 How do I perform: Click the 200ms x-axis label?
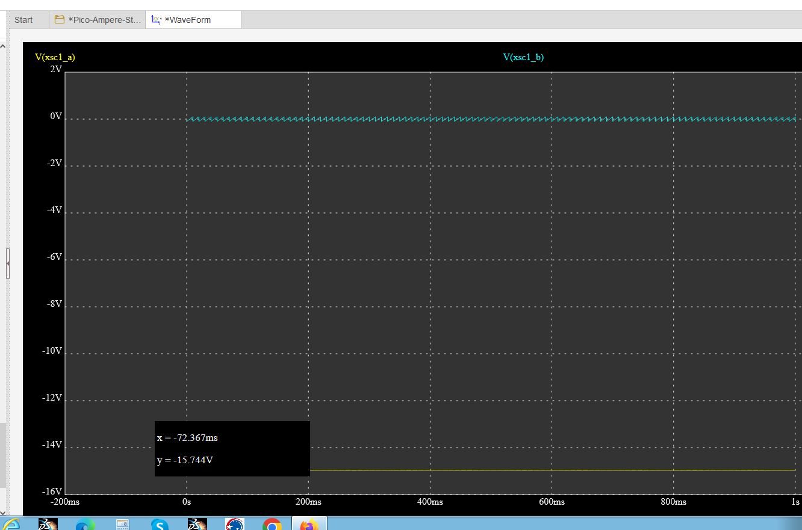(x=308, y=502)
